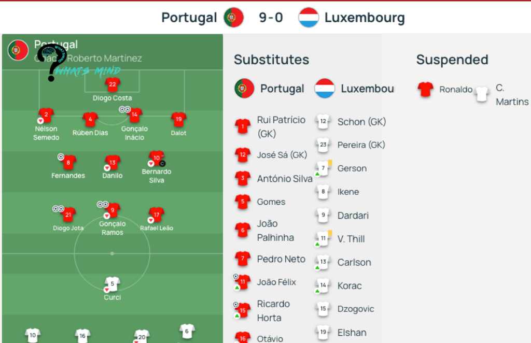Open João Palhinha substitute entry
Image resolution: width=531 pixels, height=343 pixels.
tap(275, 231)
